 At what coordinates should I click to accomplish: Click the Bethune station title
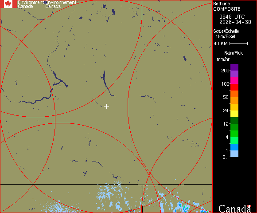point(222,4)
